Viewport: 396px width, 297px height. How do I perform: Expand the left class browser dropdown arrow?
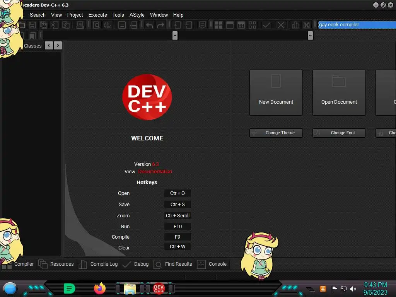pos(175,36)
